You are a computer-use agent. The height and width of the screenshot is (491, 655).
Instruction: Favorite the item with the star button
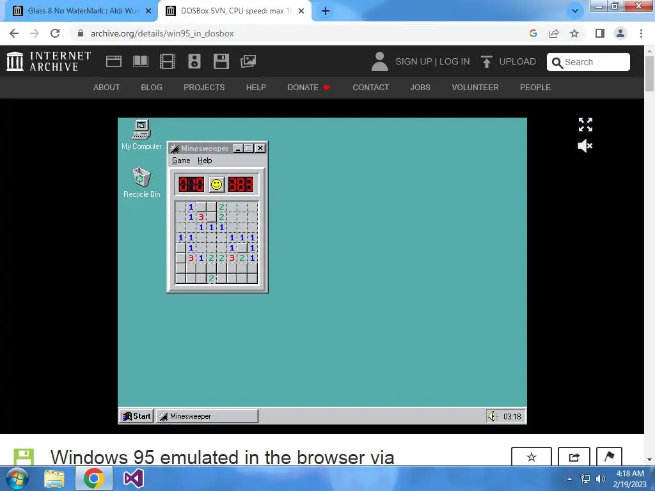(x=532, y=456)
